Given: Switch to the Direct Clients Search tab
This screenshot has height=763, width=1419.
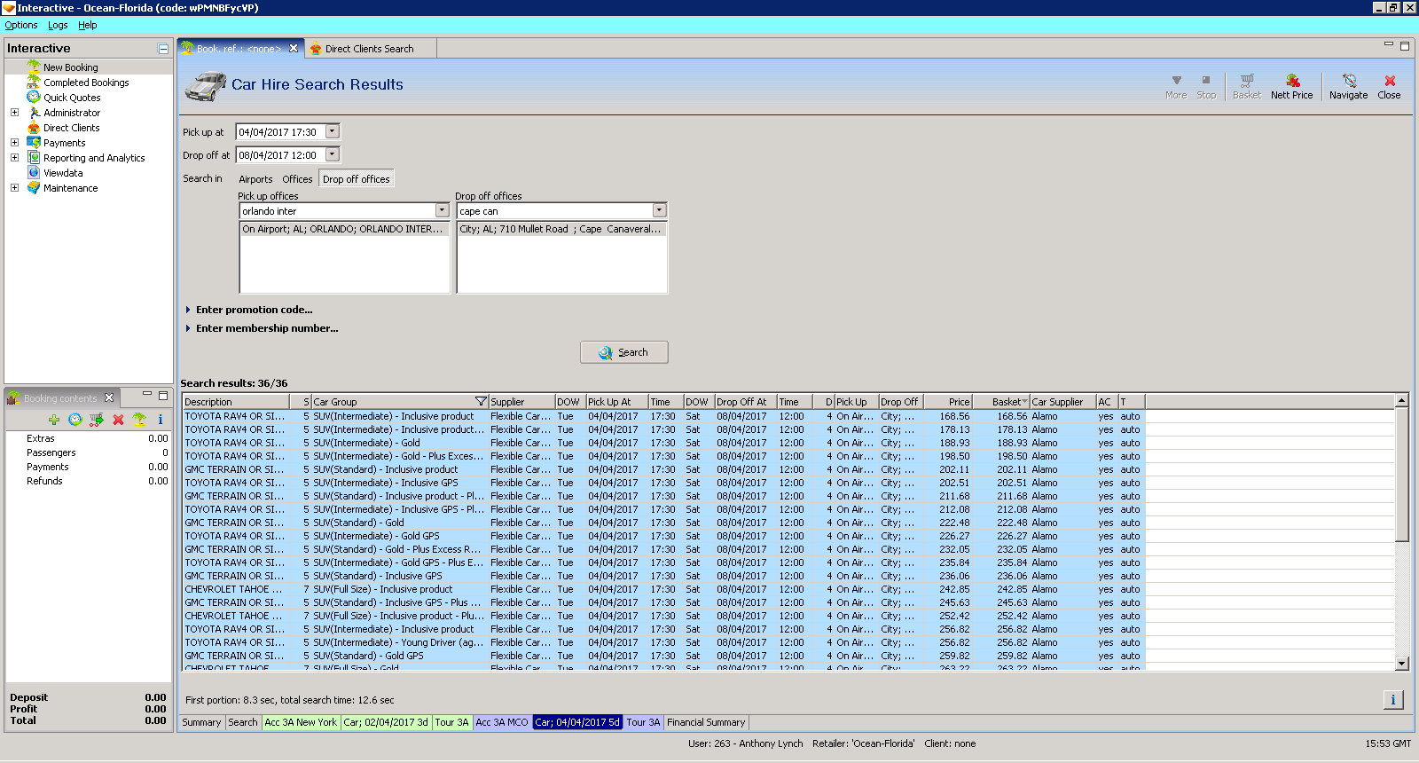Looking at the screenshot, I should (369, 49).
